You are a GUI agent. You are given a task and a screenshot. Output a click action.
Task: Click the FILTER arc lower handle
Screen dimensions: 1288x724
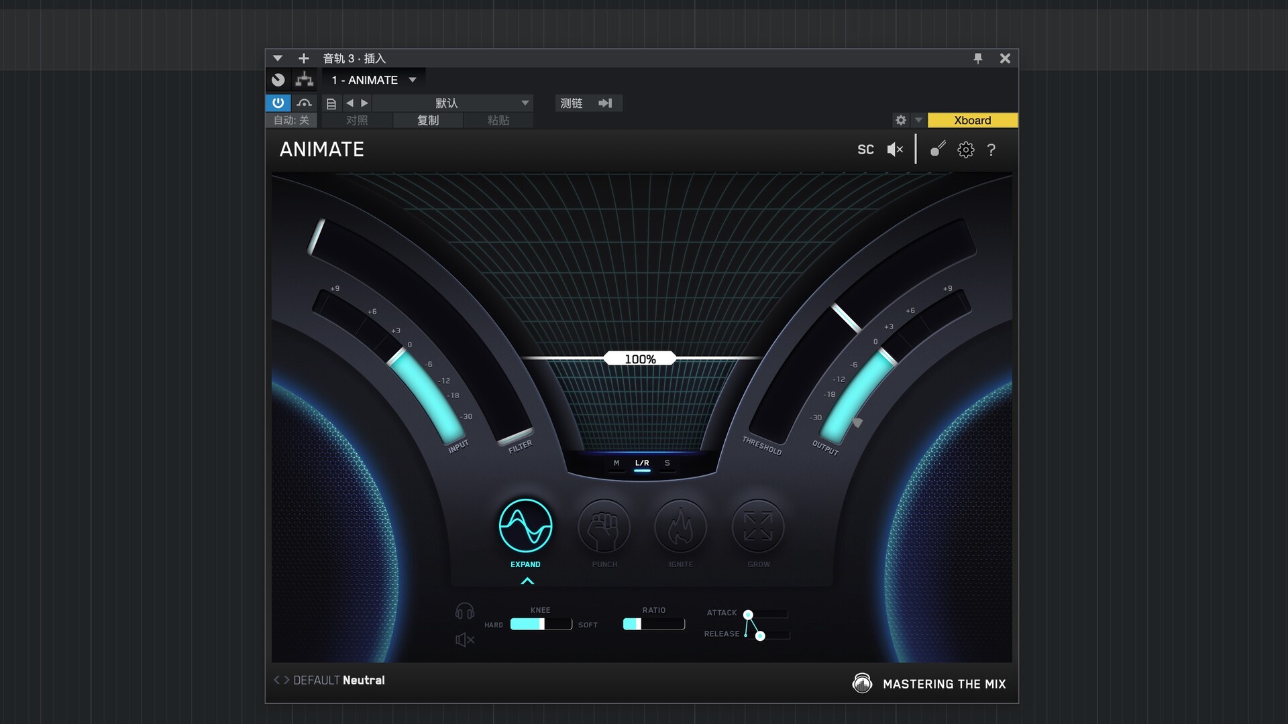point(515,436)
